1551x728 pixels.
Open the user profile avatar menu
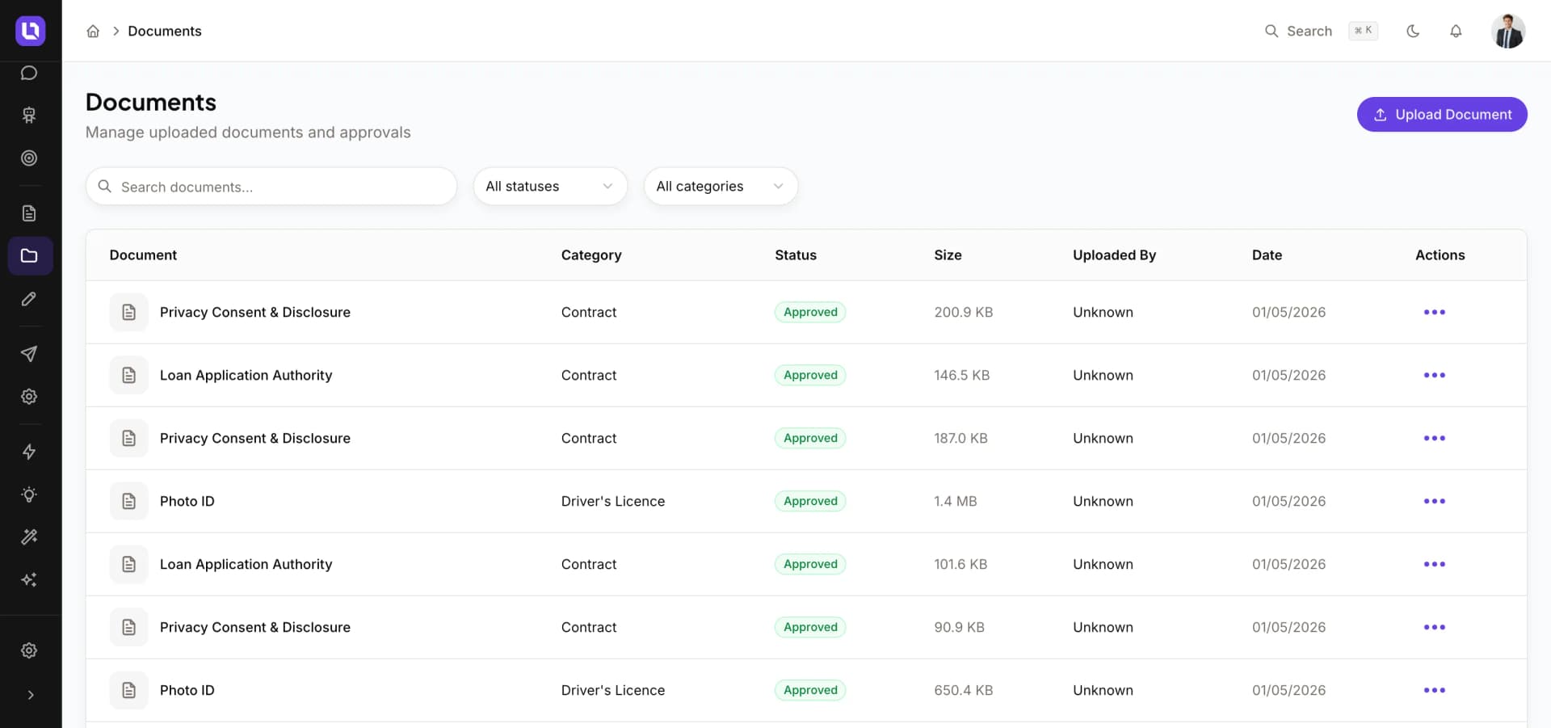click(1508, 31)
